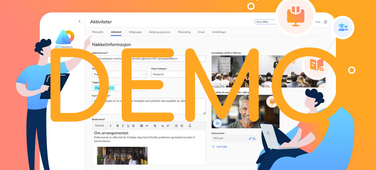This screenshot has height=170, width=376.
Task: Click the logout icon in the top right
Action: tap(325, 22)
